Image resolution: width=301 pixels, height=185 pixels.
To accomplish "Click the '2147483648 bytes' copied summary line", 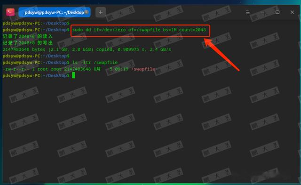I will [87, 49].
